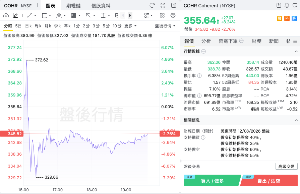Refresh the COHR chart
Viewport: 300px width, 194px height.
tap(152, 5)
